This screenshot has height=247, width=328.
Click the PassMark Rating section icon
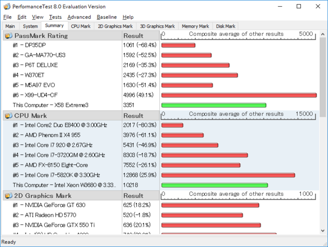tap(9, 36)
